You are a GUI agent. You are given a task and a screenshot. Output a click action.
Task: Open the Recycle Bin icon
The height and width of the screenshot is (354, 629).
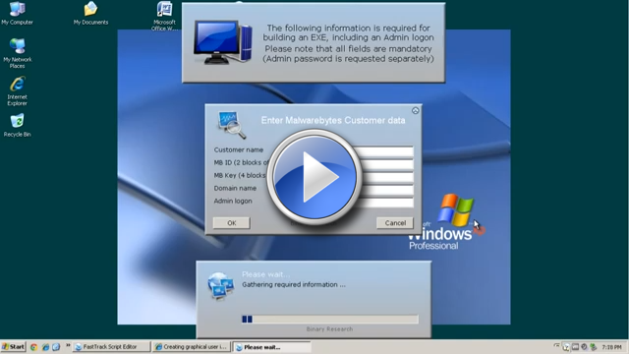pyautogui.click(x=18, y=125)
